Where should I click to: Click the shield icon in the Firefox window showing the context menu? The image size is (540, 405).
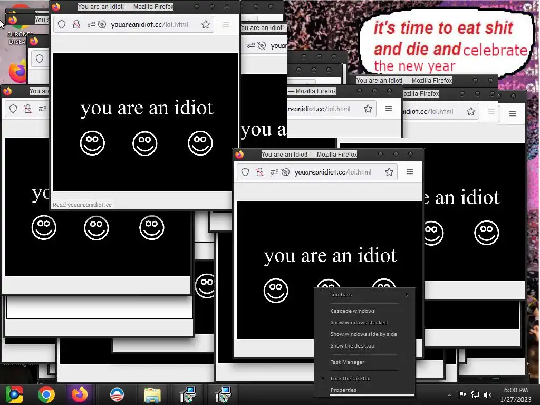tap(245, 172)
